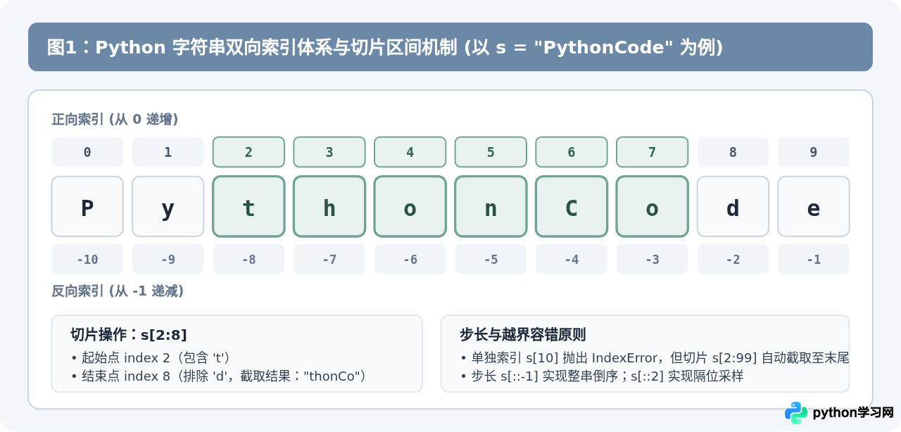The image size is (901, 432).
Task: Select the highlighted forward index cell 3
Action: [329, 152]
